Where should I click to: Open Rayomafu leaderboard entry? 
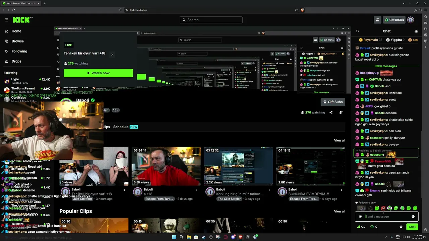click(x=370, y=40)
